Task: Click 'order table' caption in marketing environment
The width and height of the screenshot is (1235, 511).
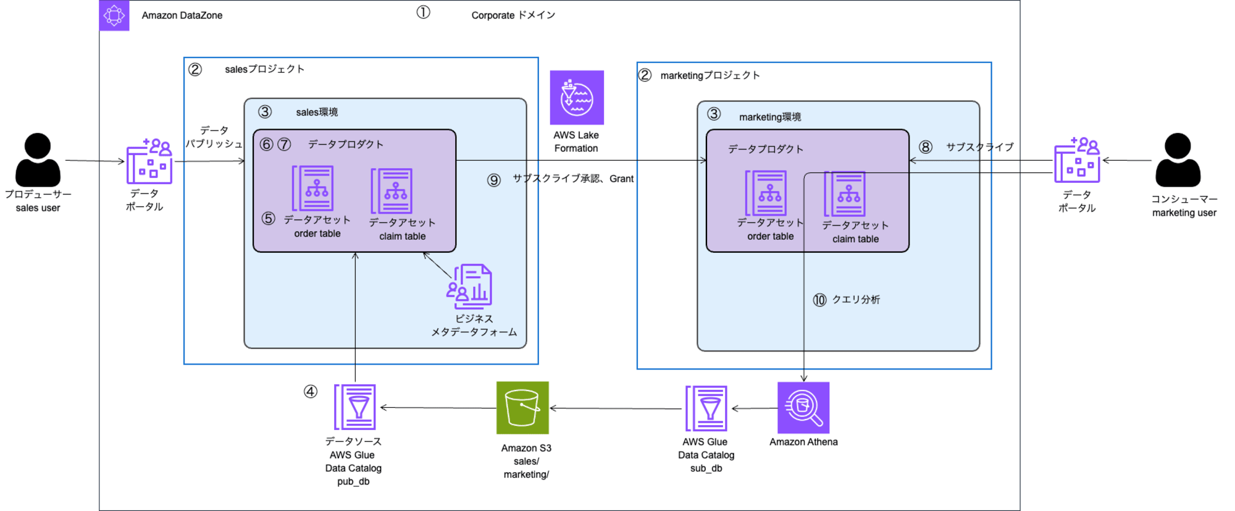Action: click(771, 236)
